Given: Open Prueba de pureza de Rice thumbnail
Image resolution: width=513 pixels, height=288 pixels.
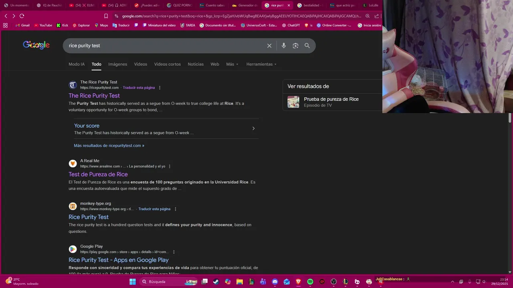Looking at the screenshot, I should pyautogui.click(x=293, y=102).
